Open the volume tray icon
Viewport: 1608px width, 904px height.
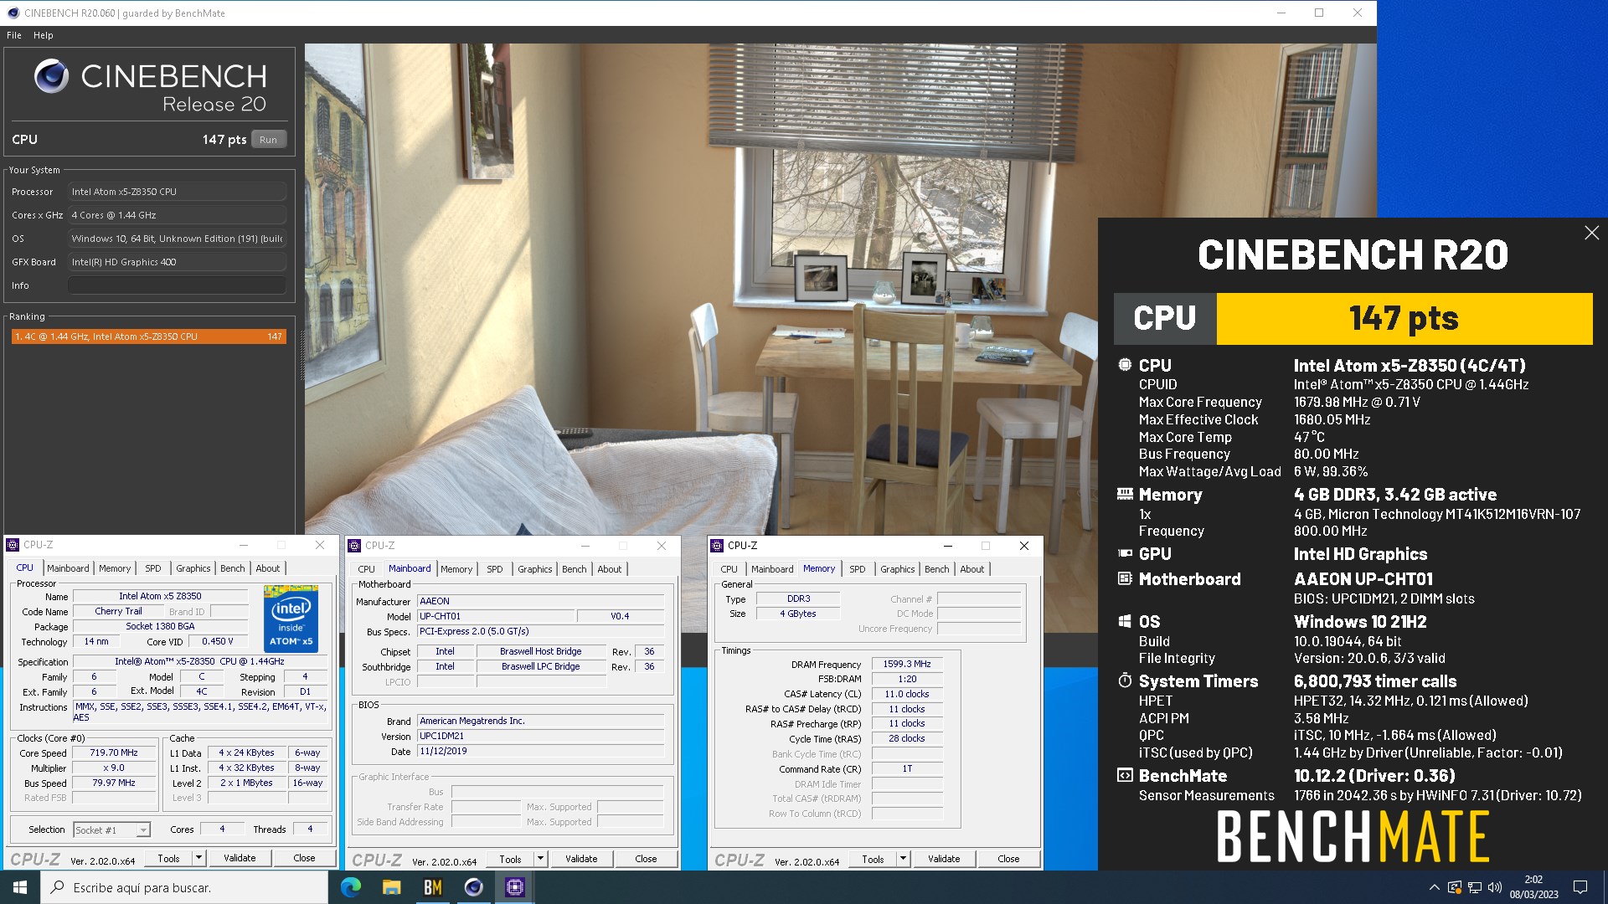1494,887
